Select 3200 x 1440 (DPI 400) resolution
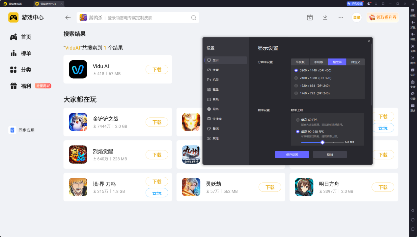This screenshot has height=237, width=417. point(313,70)
